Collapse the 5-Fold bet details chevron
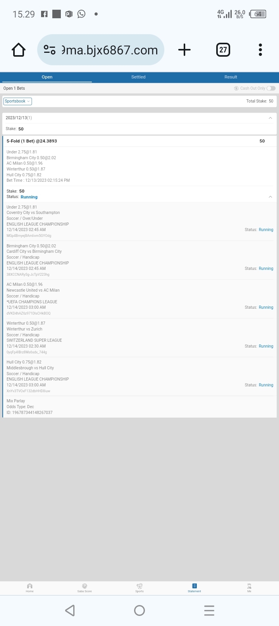This screenshot has height=626, width=279. [270, 197]
